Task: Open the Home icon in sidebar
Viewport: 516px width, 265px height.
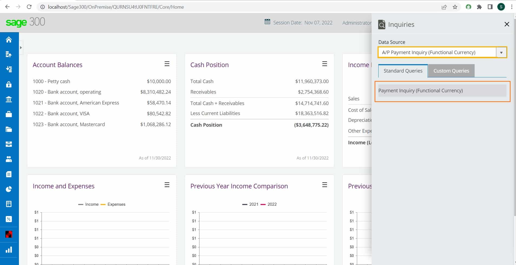Action: 9,40
